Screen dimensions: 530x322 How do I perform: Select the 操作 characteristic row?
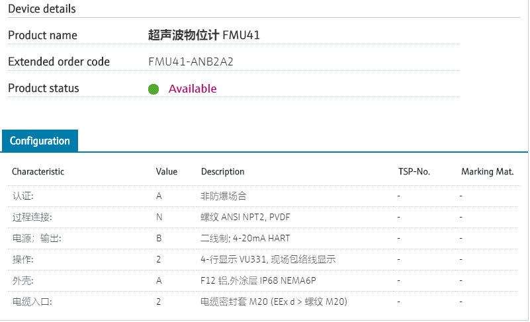23,259
